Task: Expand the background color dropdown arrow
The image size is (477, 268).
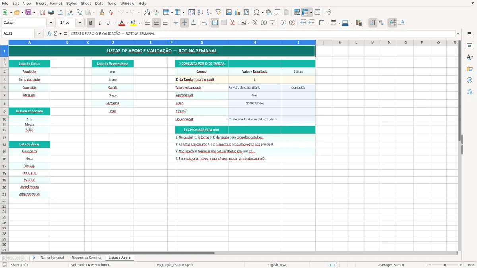Action: [140, 23]
